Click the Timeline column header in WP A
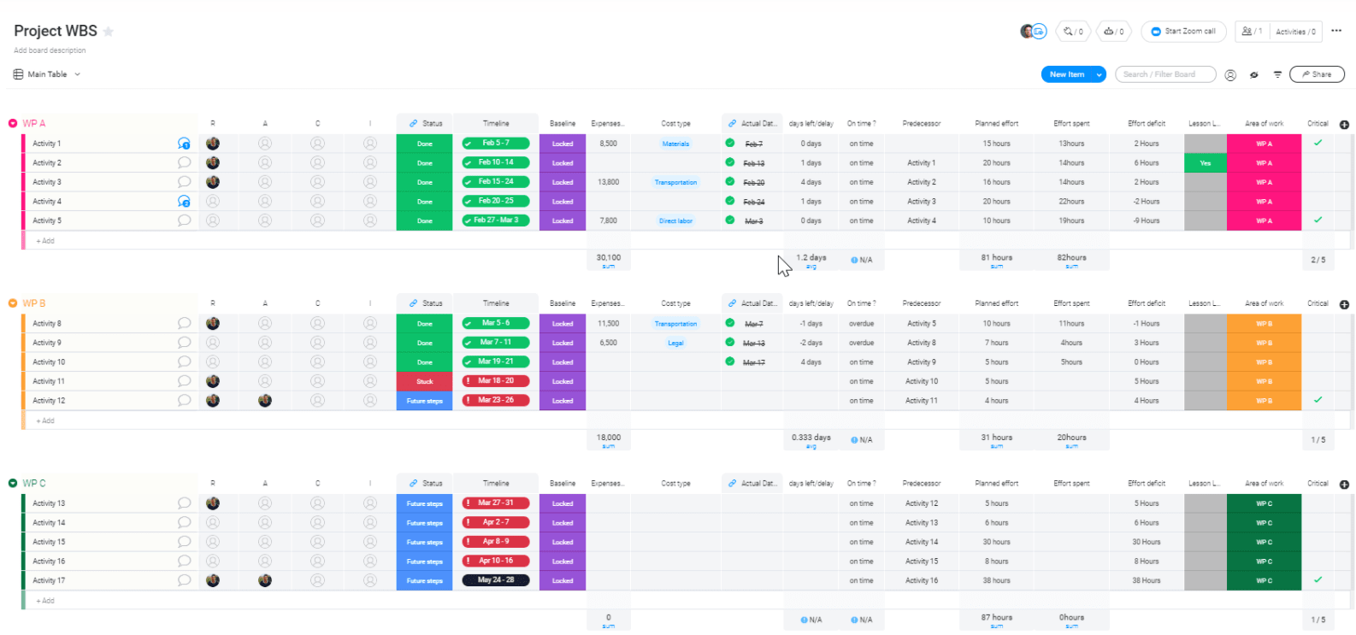This screenshot has width=1356, height=635. [496, 124]
